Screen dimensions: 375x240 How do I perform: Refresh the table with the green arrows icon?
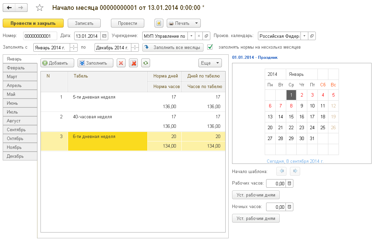coord(146,63)
